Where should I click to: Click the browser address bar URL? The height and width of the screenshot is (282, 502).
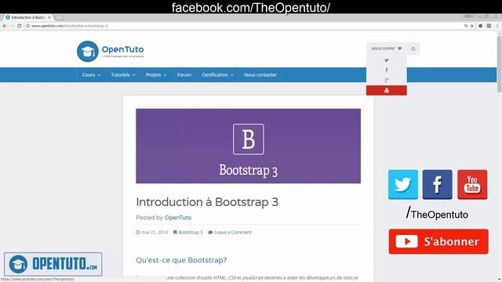tap(70, 26)
